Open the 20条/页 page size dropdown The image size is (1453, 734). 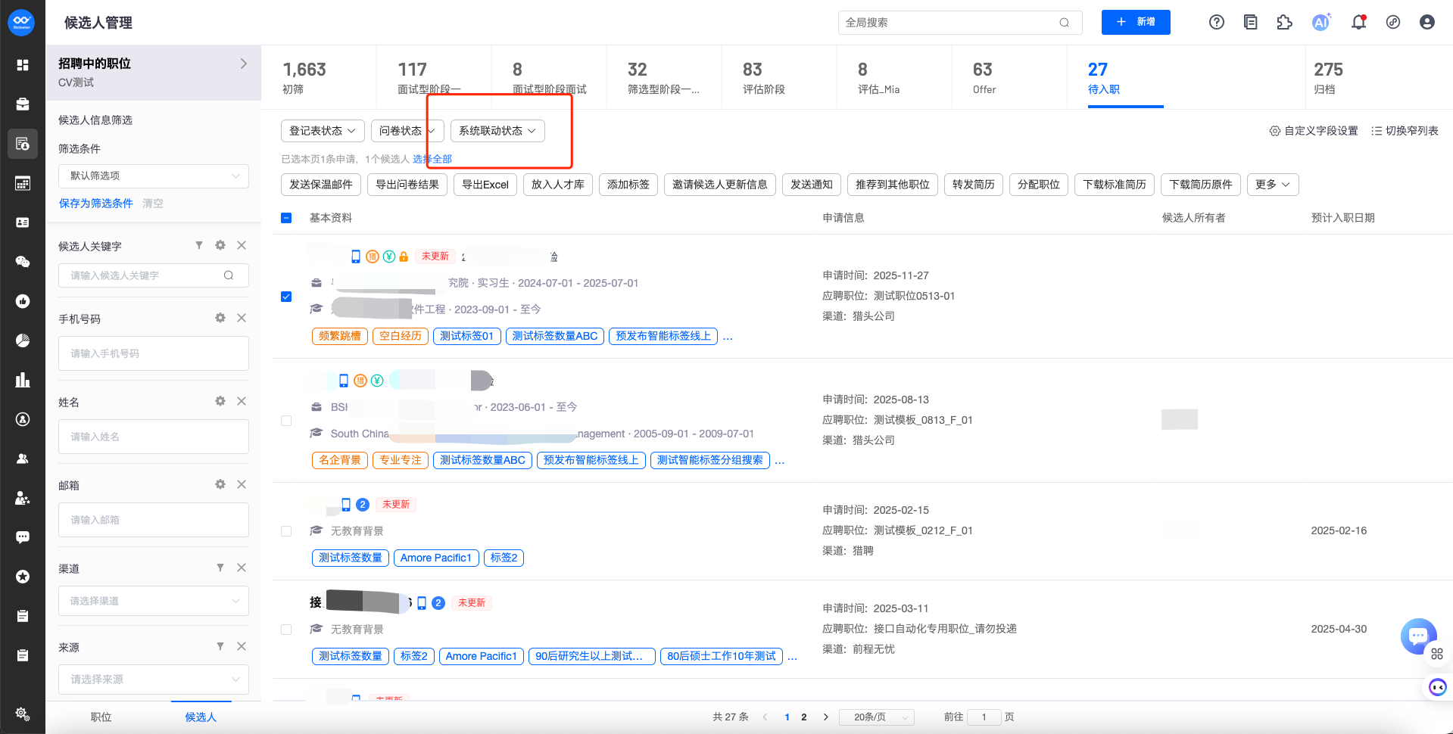coord(877,717)
